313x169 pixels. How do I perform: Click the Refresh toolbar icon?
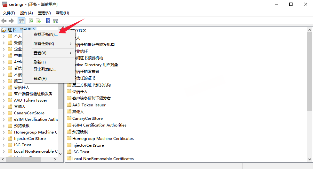pyautogui.click(x=31, y=21)
